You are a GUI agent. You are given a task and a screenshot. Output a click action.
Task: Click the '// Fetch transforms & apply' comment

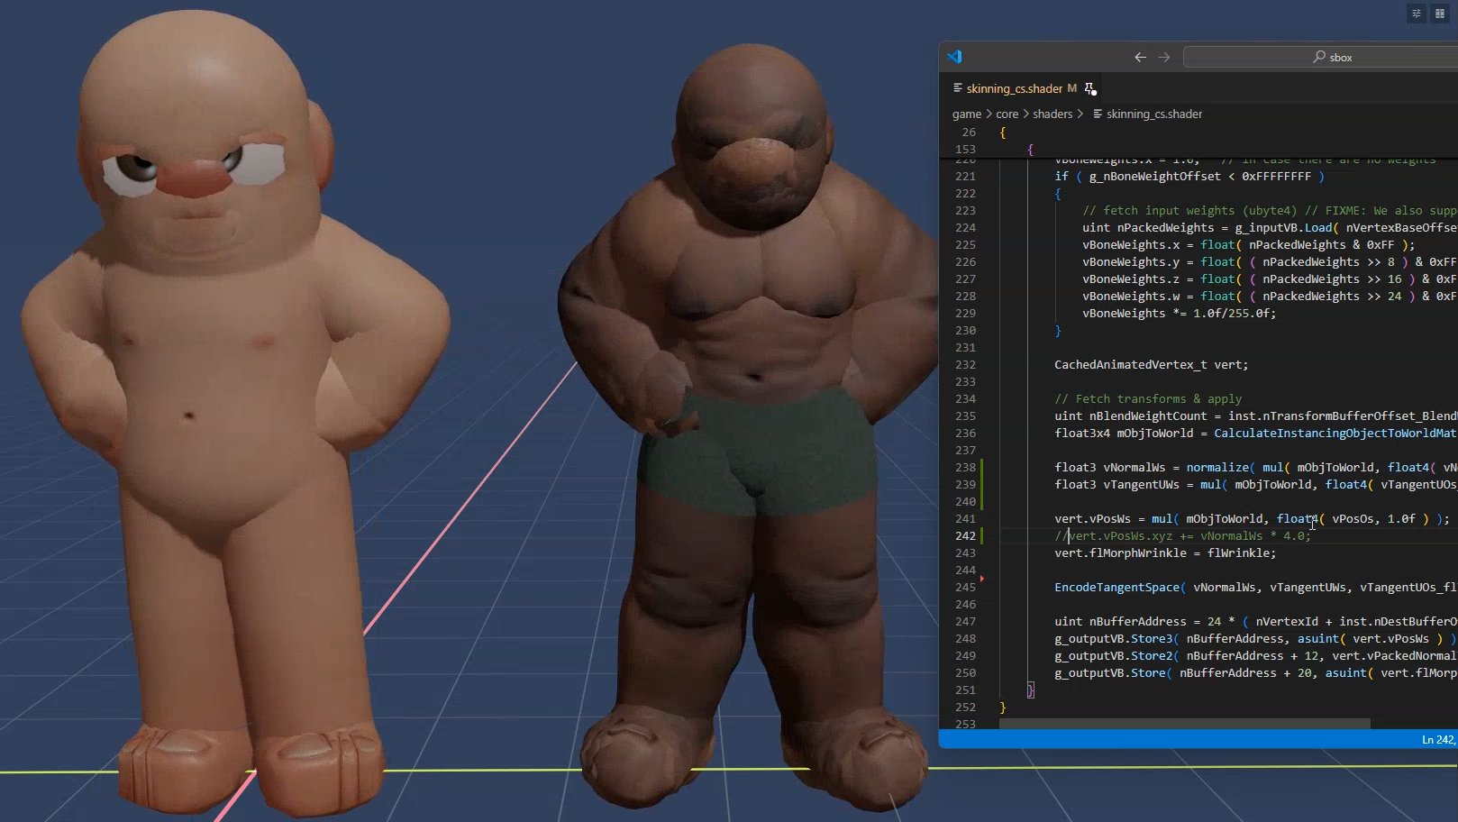pos(1148,398)
